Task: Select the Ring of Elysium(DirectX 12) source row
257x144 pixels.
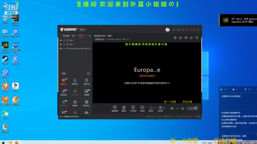Action: (x=75, y=49)
